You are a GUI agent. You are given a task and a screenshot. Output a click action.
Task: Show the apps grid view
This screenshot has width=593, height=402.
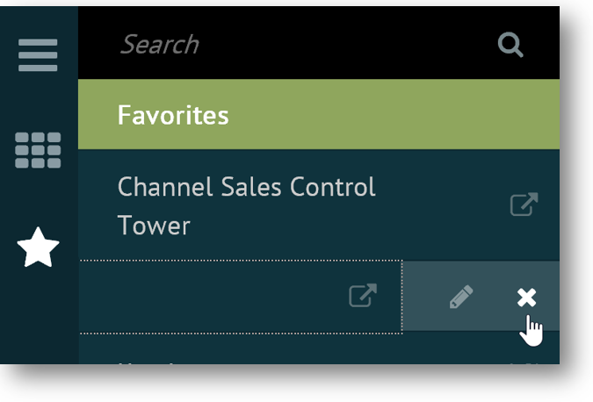[38, 150]
